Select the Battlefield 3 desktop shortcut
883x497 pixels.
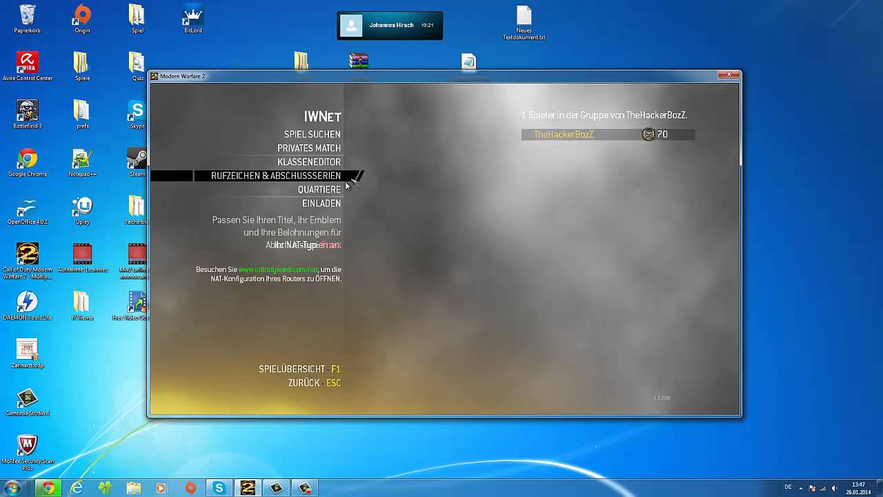(28, 114)
